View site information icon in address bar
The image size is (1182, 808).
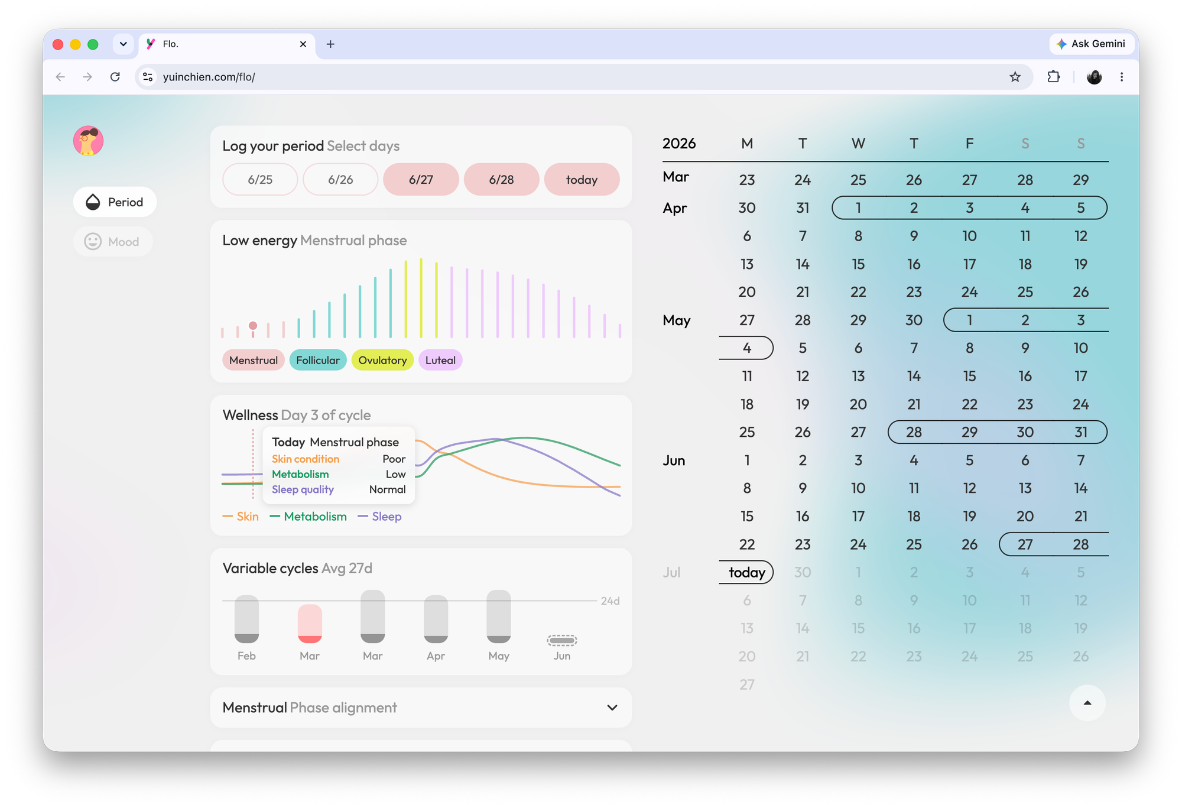click(148, 77)
